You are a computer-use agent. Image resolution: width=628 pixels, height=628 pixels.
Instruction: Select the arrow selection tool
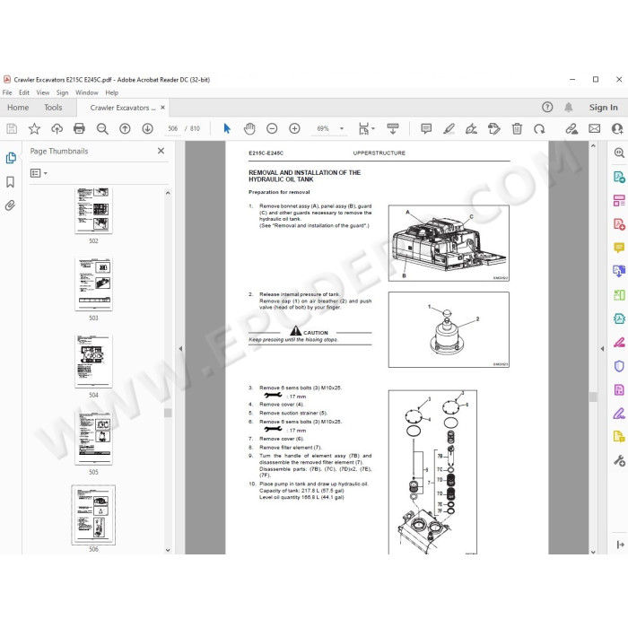click(x=227, y=128)
